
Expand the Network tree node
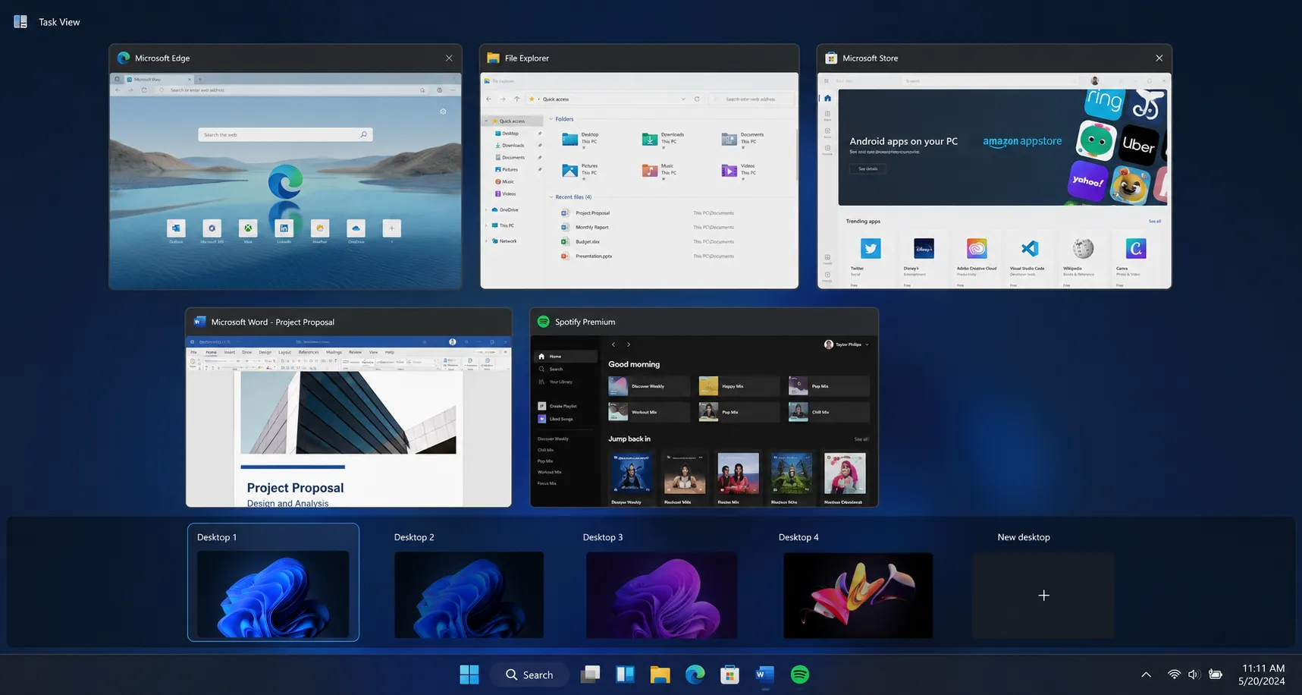pyautogui.click(x=487, y=241)
